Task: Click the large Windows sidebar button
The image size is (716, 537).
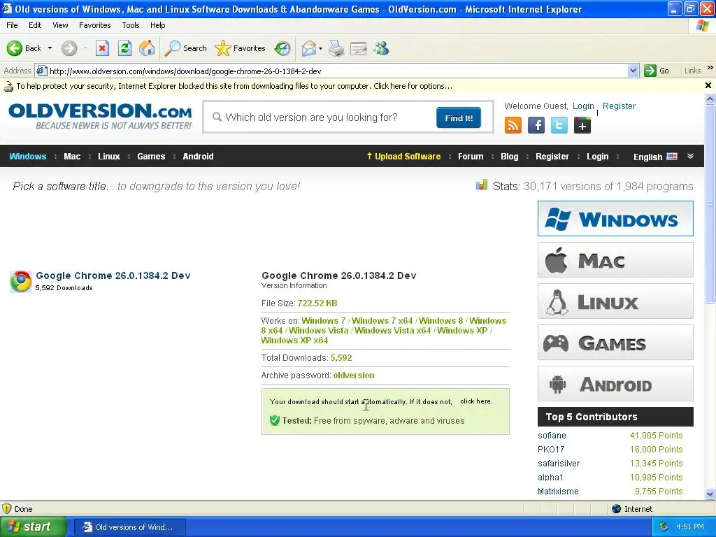Action: pyautogui.click(x=615, y=218)
